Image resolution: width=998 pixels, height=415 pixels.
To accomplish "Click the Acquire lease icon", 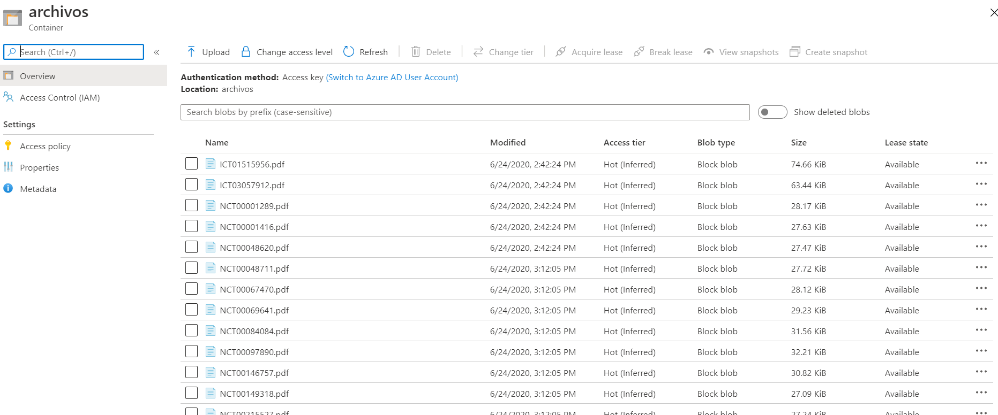I will click(x=561, y=52).
